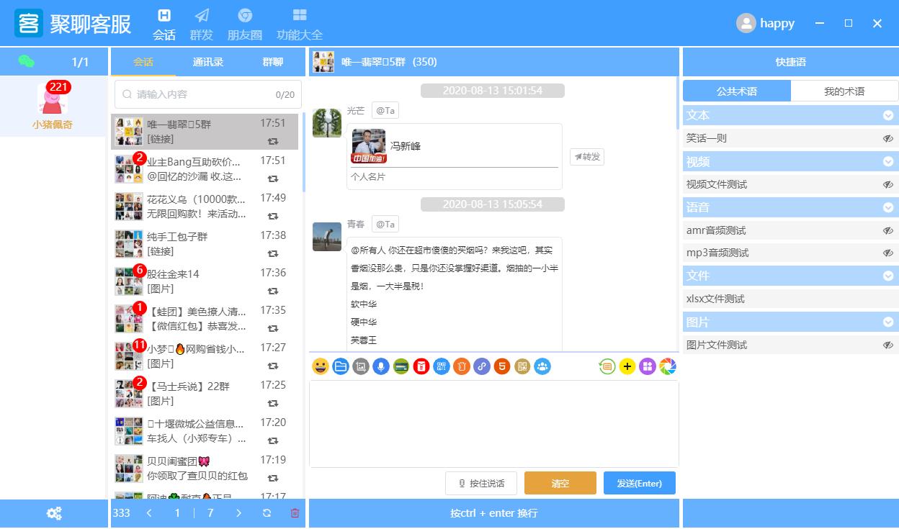Click the green chat history refresh icon
This screenshot has width=899, height=529.
tap(607, 366)
